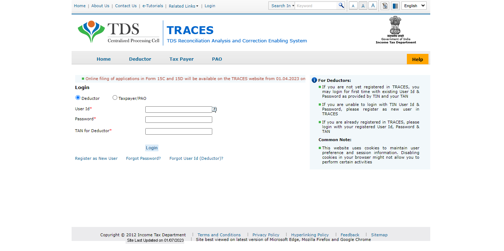Screen dimensions: 504x251
Task: Select the Taxpayer/PAO radio button
Action: click(115, 98)
